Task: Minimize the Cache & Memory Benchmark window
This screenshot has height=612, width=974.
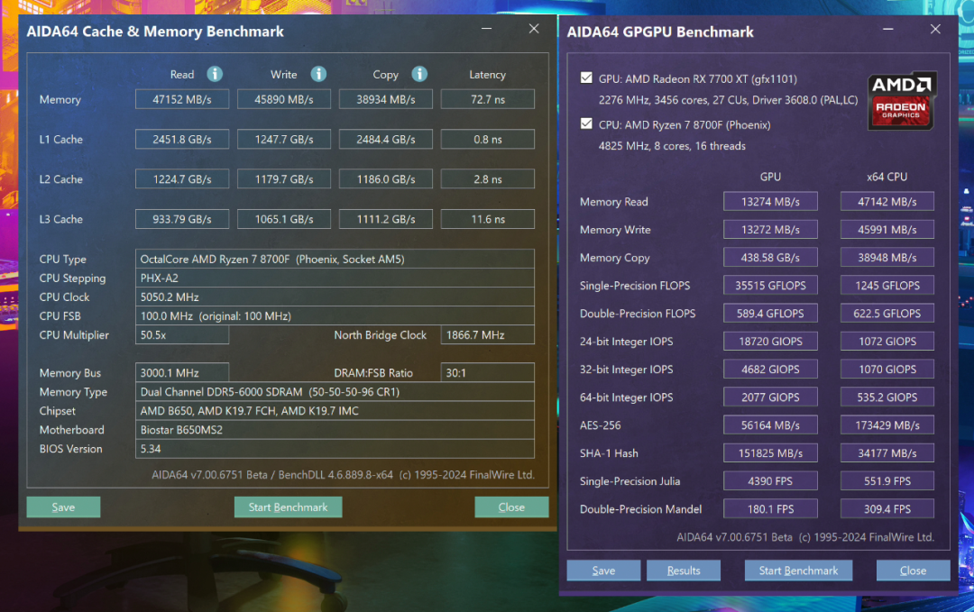Action: point(486,29)
